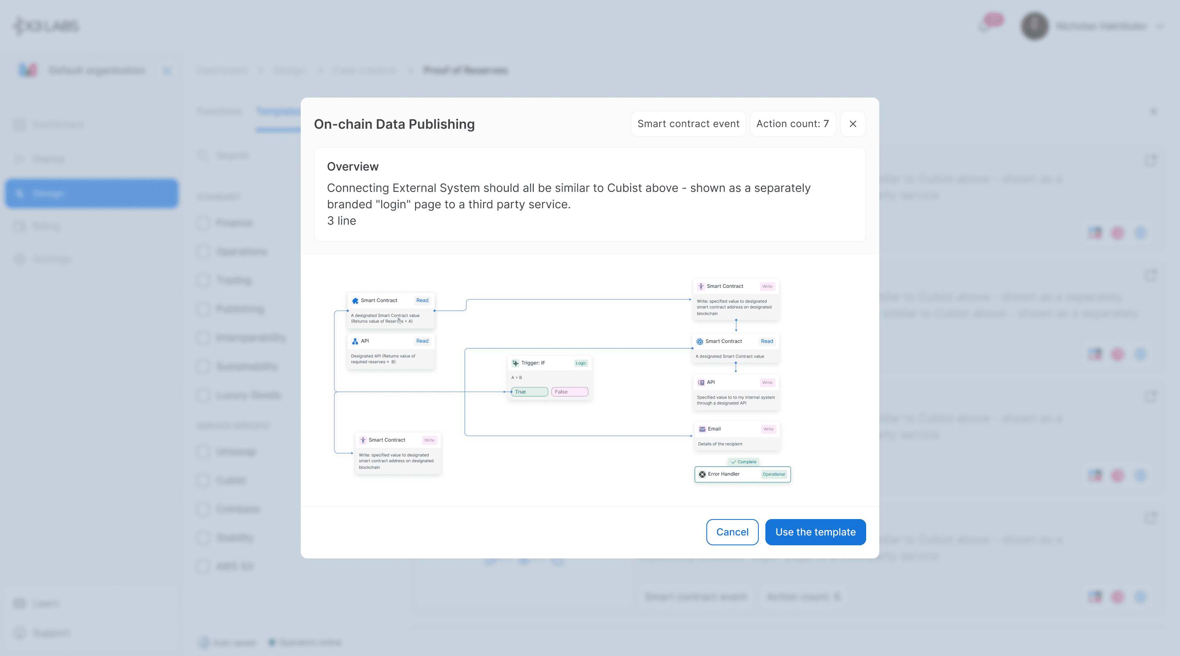Toggle the Publishing checkbox in the background filters

[x=203, y=309]
